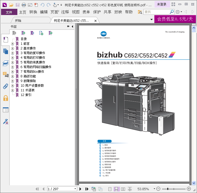This screenshot has height=193, width=197.
Task: Open the page thumbnails panel icon
Action: [x=6, y=51]
